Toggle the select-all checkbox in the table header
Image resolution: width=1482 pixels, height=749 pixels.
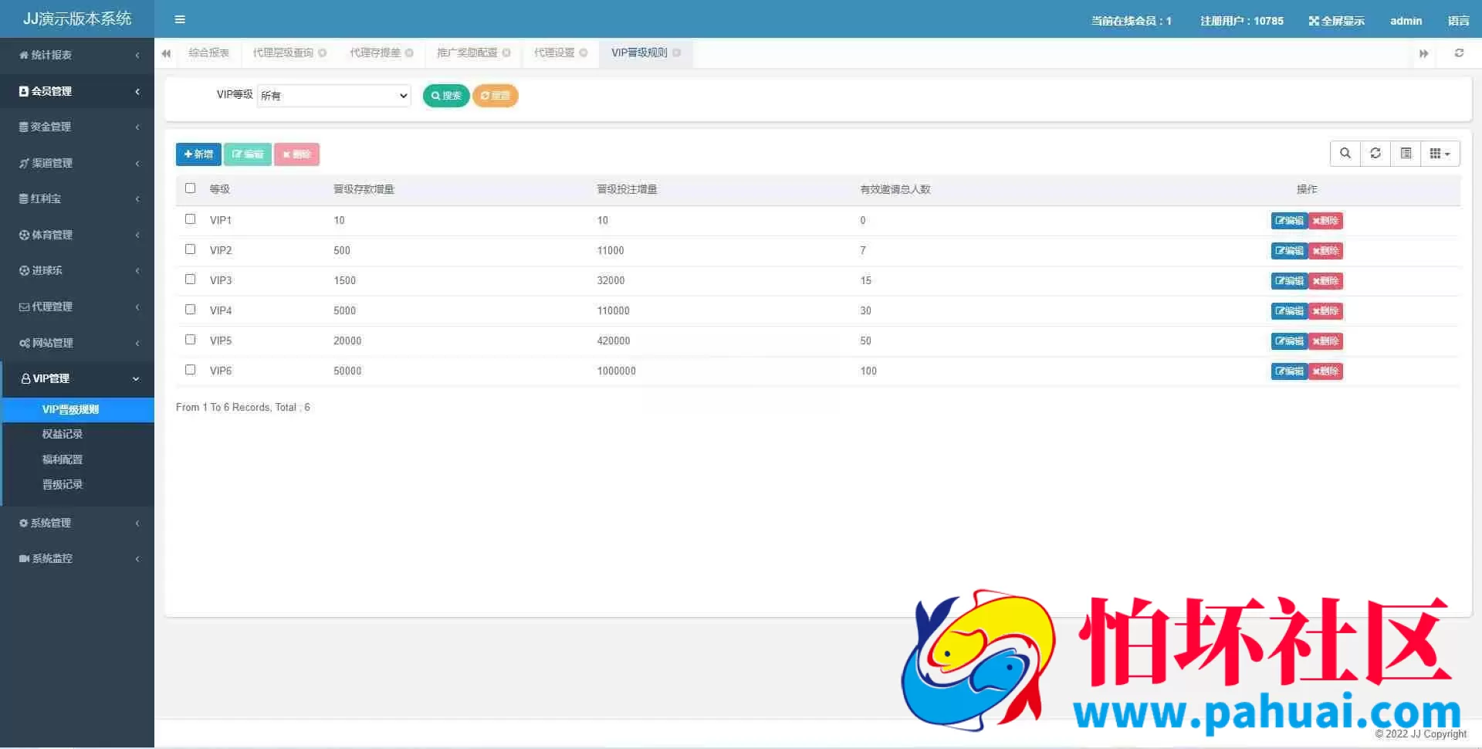click(x=191, y=188)
